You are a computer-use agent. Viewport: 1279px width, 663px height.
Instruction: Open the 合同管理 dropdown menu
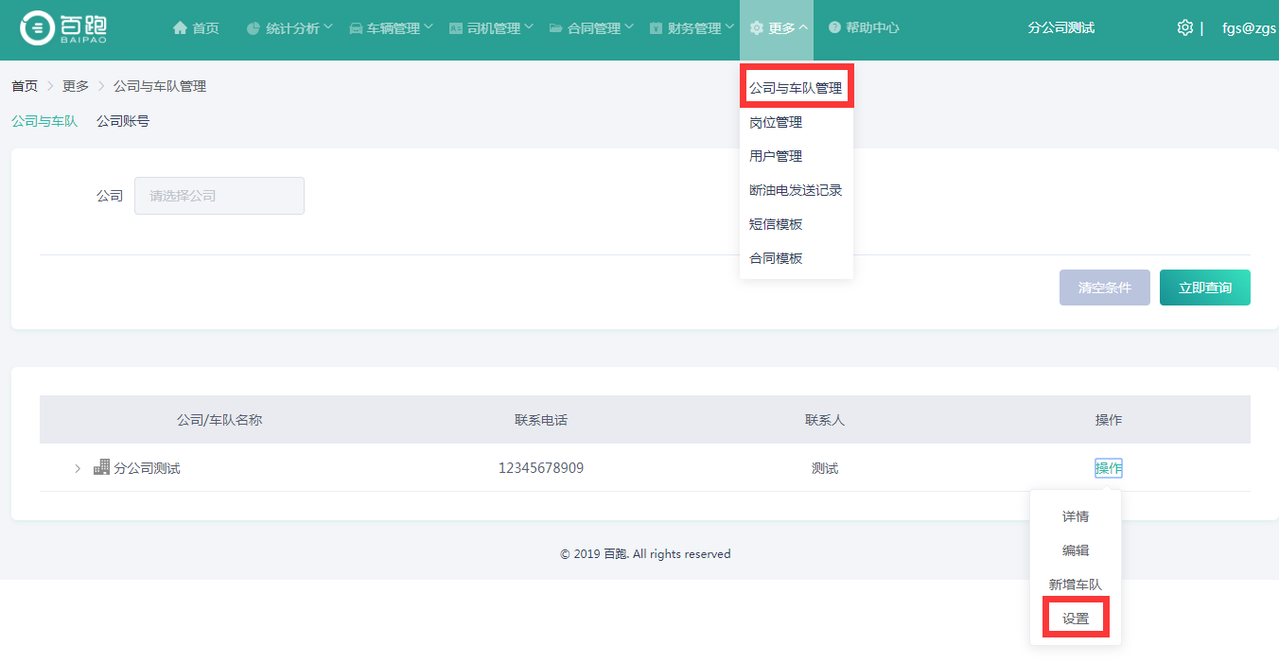[591, 28]
